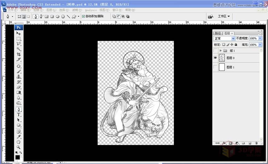Select the Crop tool
The width and height of the screenshot is (268, 164).
click(x=19, y=54)
